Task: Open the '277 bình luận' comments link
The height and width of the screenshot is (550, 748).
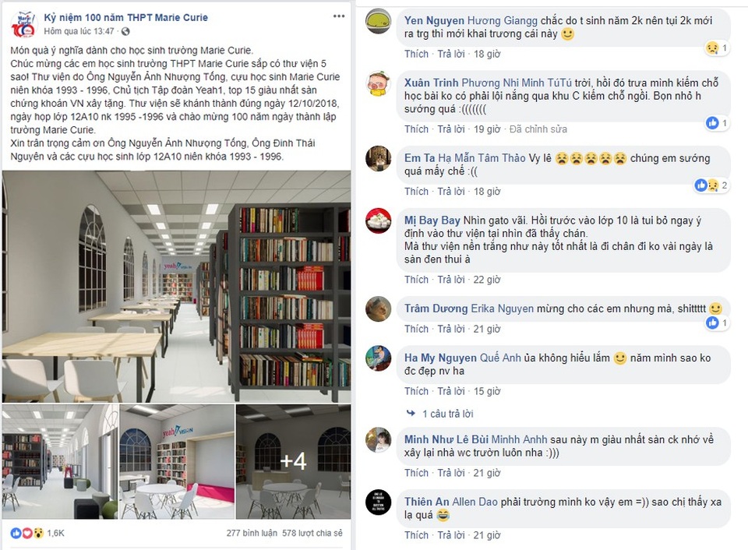Action: 252,533
